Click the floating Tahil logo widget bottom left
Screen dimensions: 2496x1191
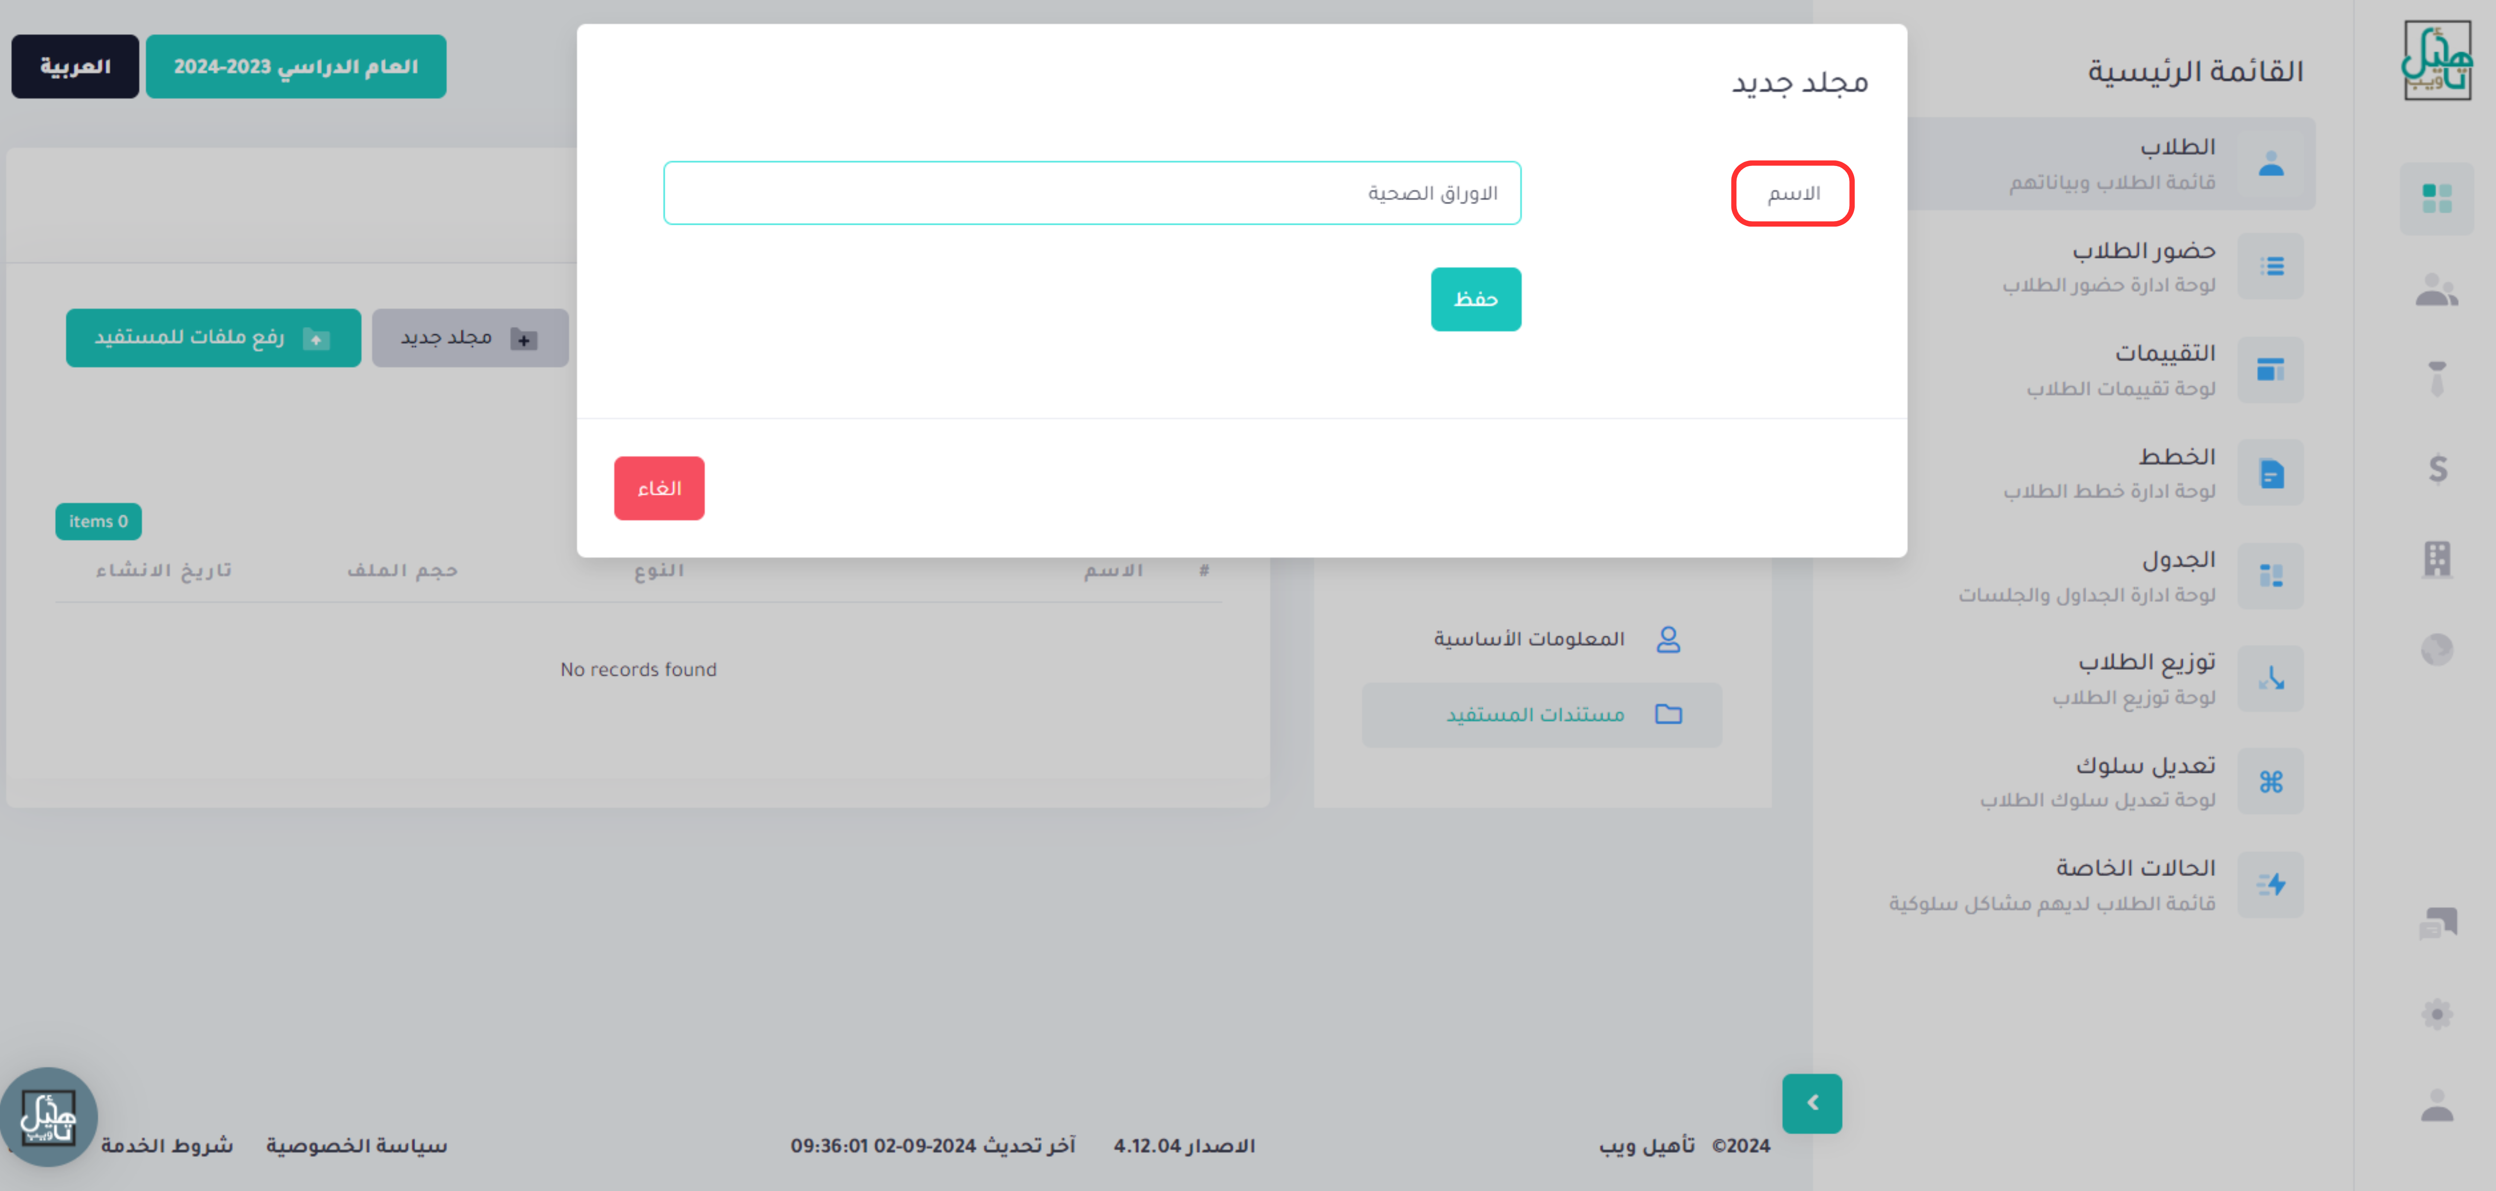click(49, 1116)
